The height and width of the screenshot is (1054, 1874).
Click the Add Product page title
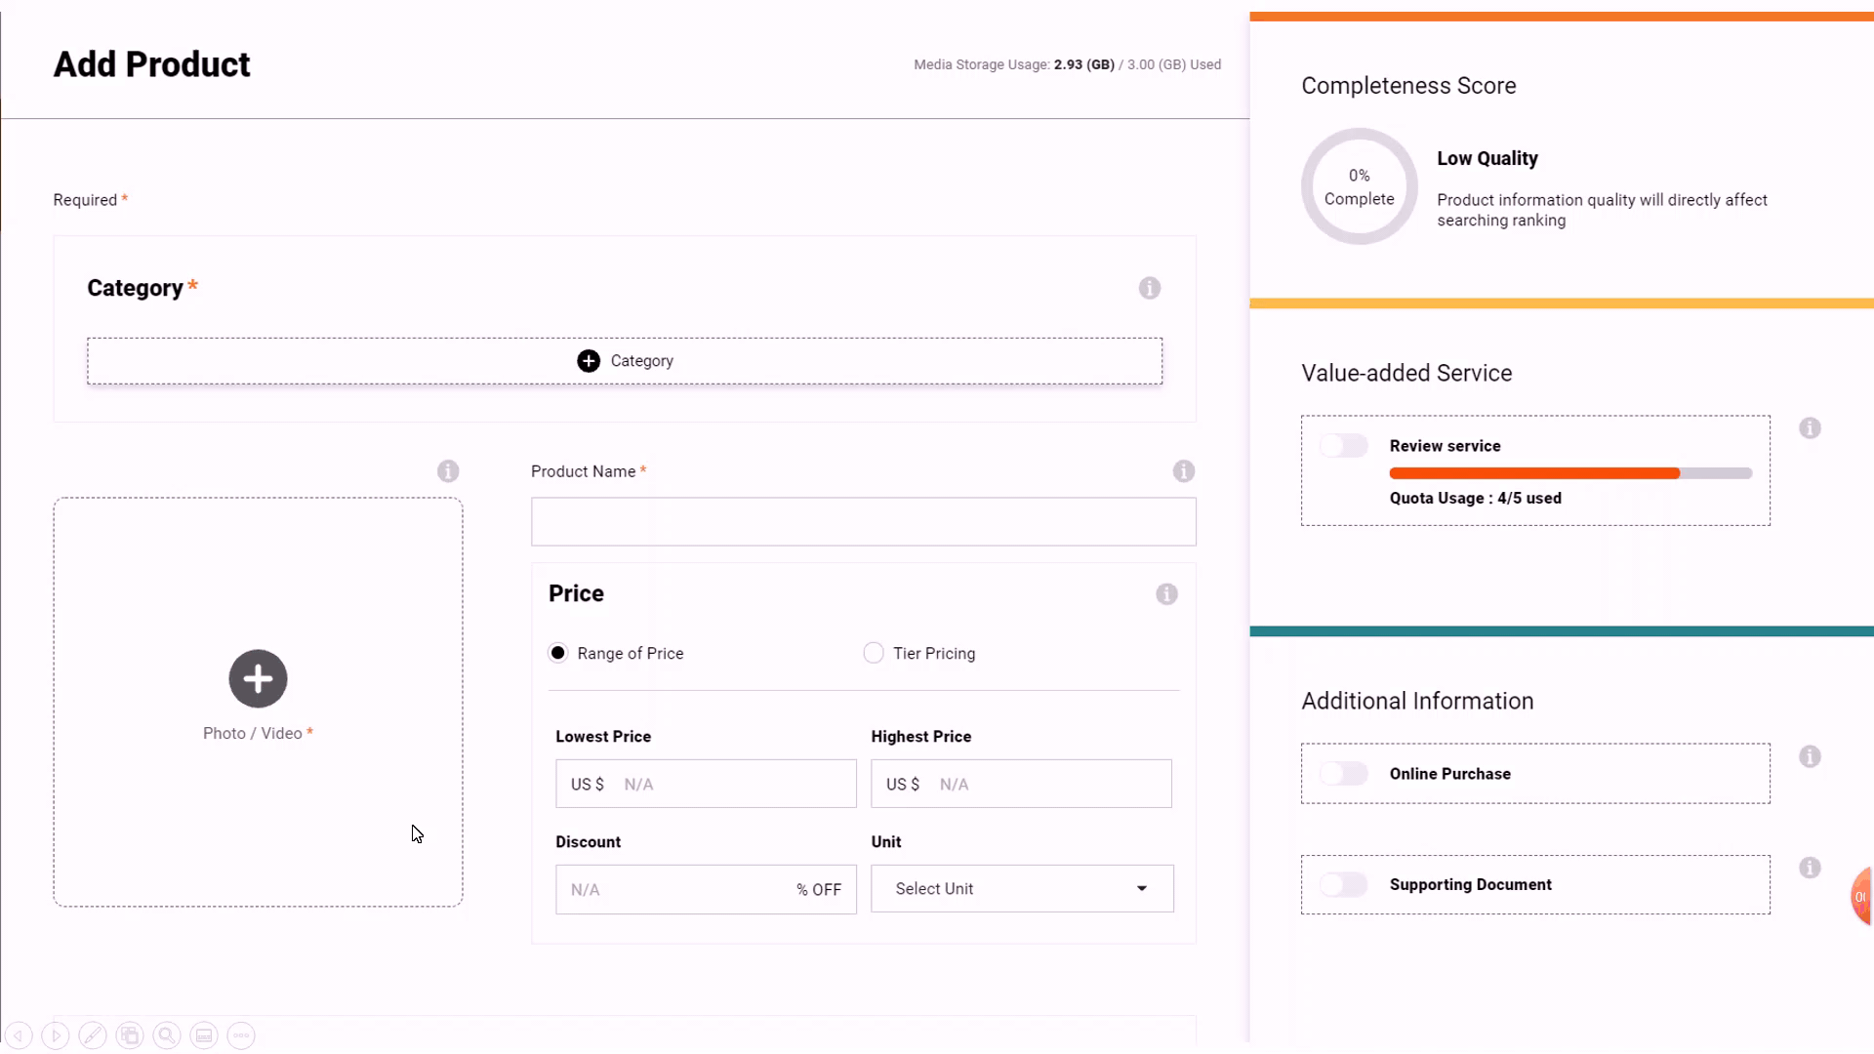click(150, 63)
